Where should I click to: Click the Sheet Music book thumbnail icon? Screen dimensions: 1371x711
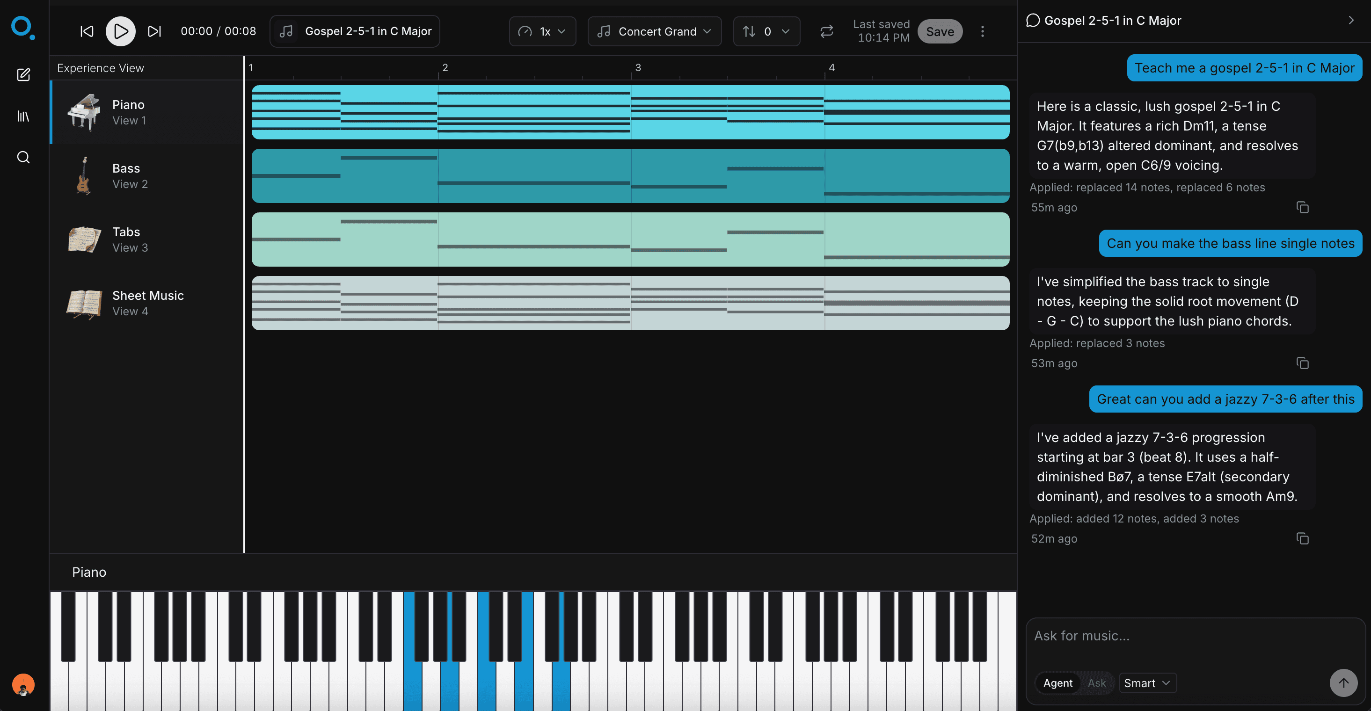point(84,305)
